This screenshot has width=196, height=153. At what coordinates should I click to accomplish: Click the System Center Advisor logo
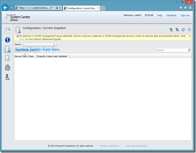point(18,17)
